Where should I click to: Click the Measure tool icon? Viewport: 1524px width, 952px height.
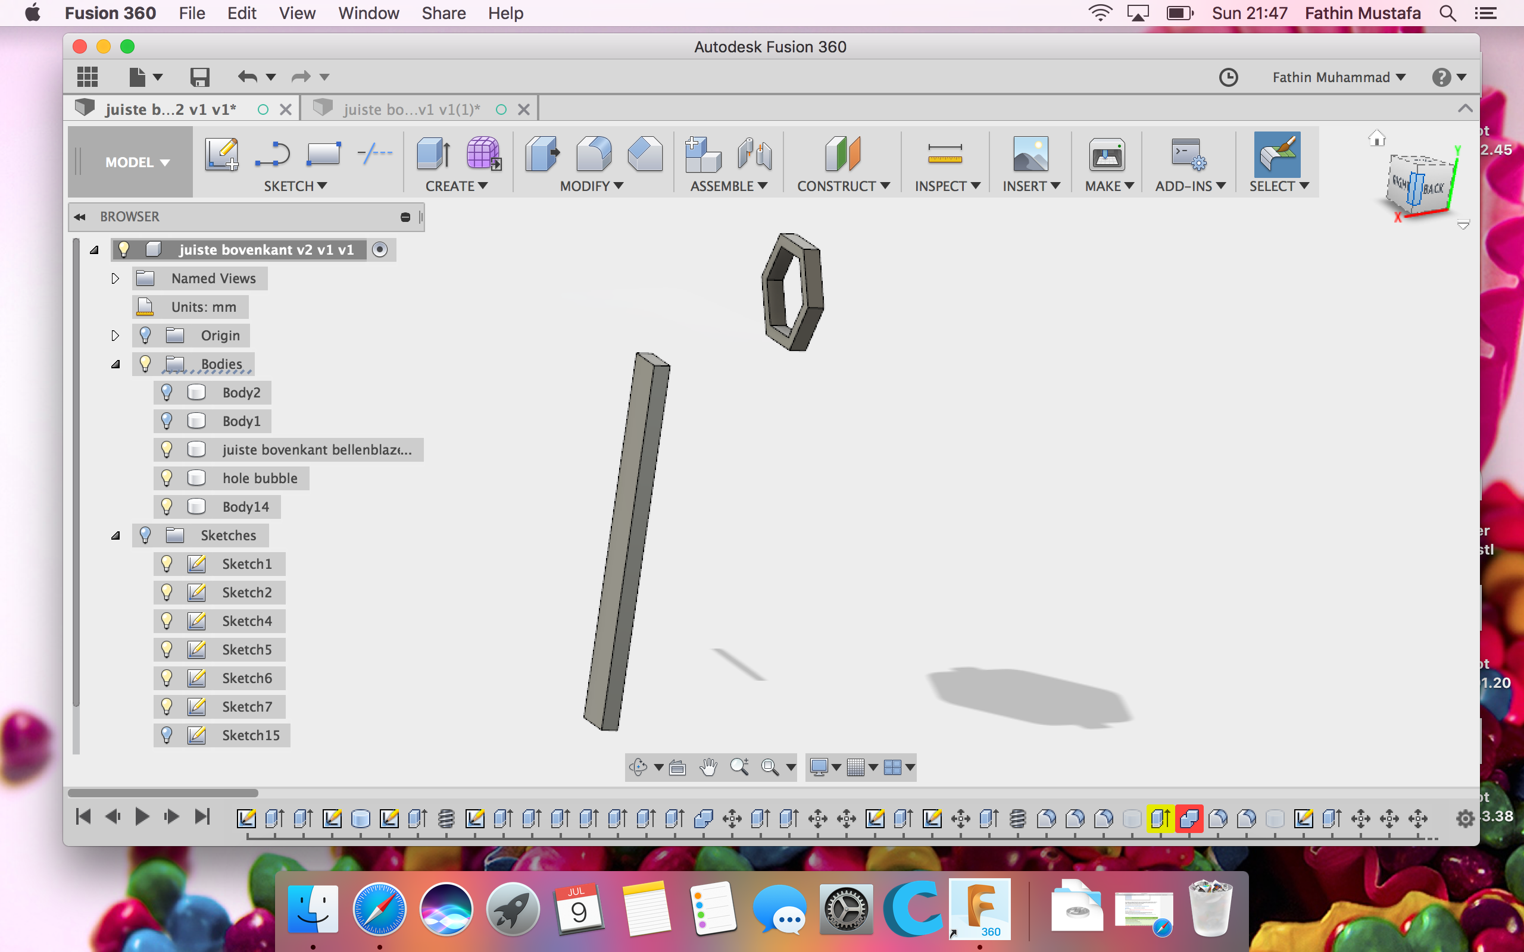pyautogui.click(x=945, y=154)
